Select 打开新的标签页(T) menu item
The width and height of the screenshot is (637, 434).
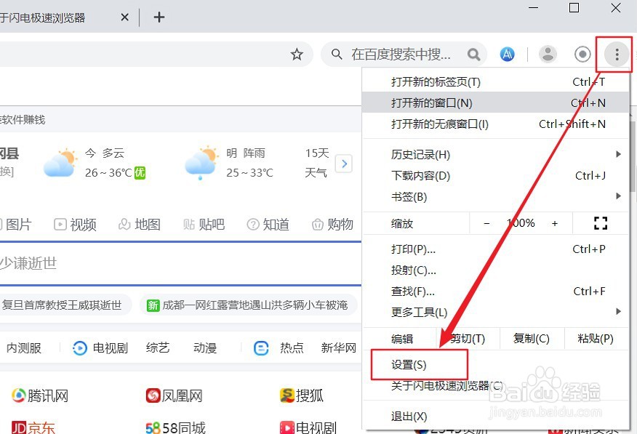point(494,81)
